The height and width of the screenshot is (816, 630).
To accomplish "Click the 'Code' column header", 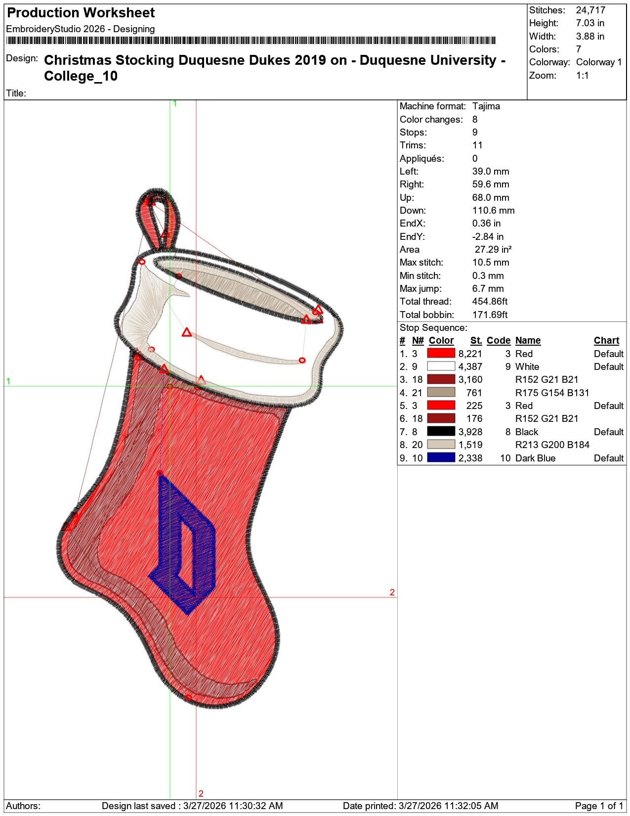I will click(x=499, y=340).
